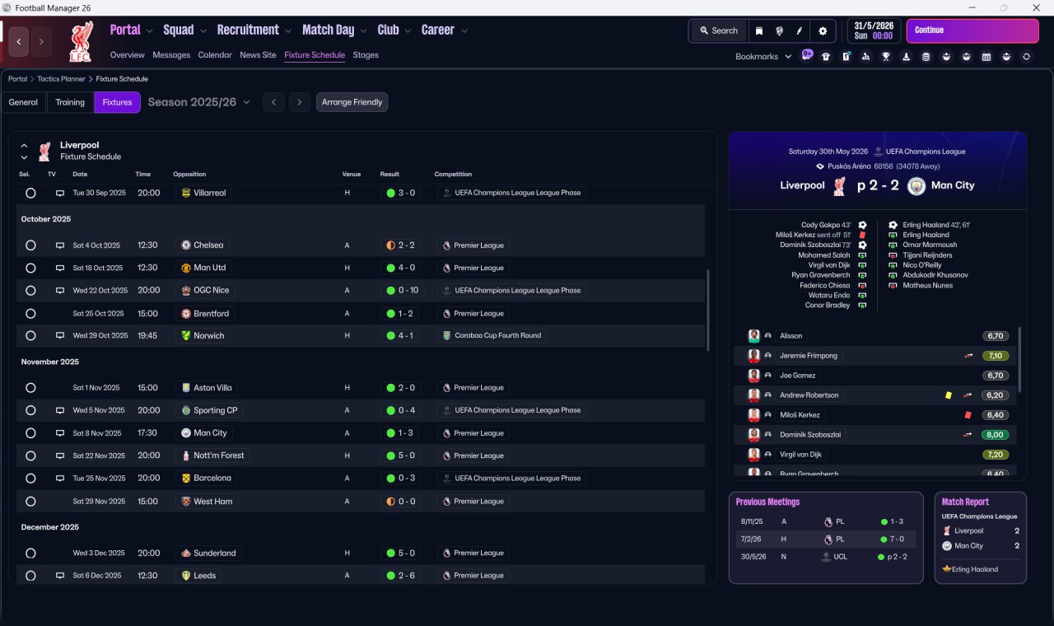Collapse Liverpool schedule with the up chevron
The height and width of the screenshot is (626, 1054).
coord(24,145)
